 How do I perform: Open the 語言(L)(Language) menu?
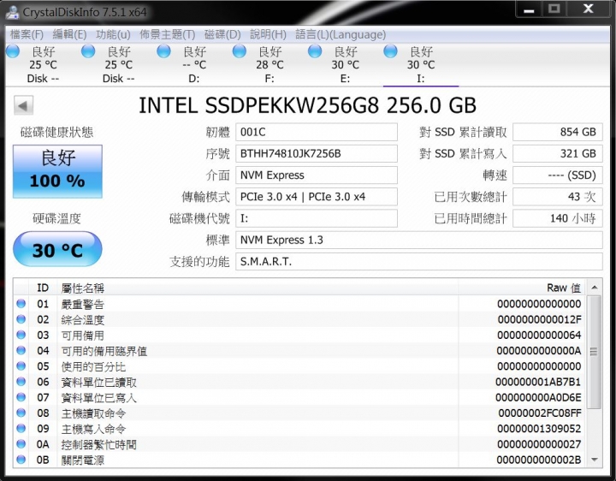tap(341, 34)
